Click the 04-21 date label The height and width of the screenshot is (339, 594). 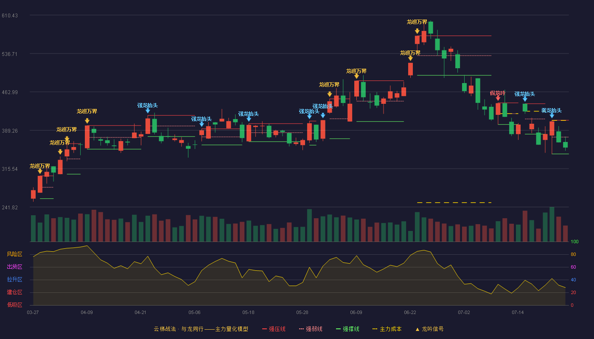[x=140, y=312]
